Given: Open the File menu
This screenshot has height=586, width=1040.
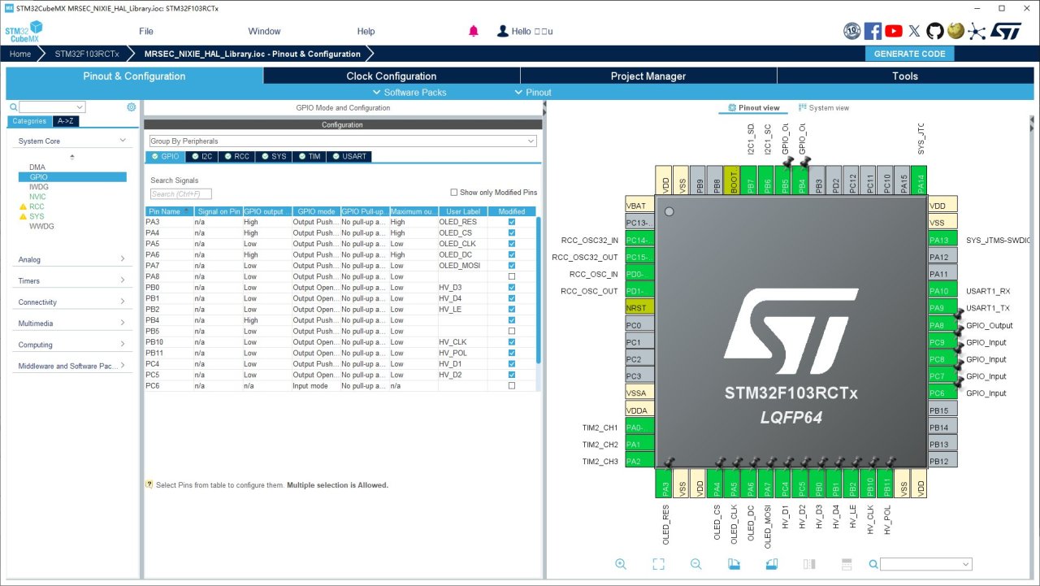Looking at the screenshot, I should tap(146, 32).
